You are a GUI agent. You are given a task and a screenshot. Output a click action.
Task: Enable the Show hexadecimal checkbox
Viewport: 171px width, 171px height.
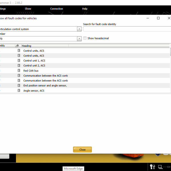(x=85, y=38)
